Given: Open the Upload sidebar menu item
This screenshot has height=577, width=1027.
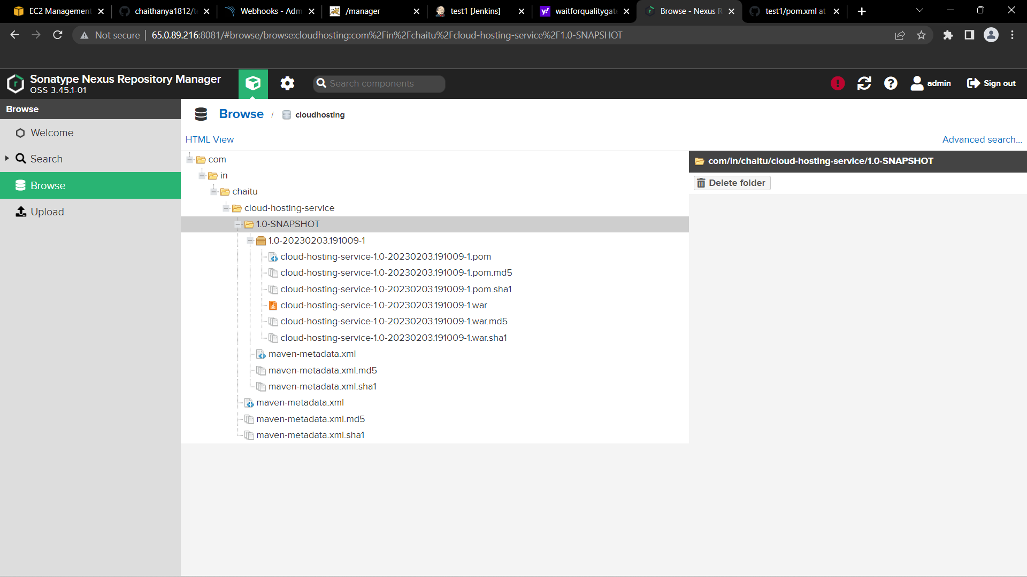Looking at the screenshot, I should (x=47, y=212).
